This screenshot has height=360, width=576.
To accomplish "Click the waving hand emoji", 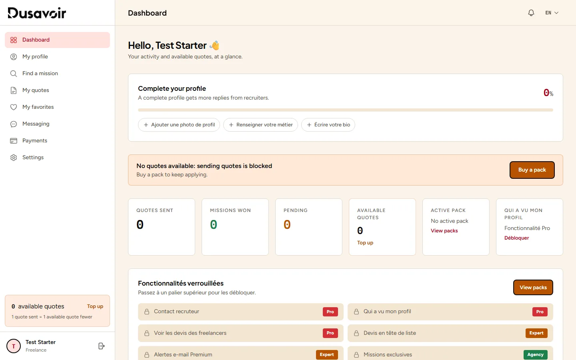I will (x=215, y=45).
